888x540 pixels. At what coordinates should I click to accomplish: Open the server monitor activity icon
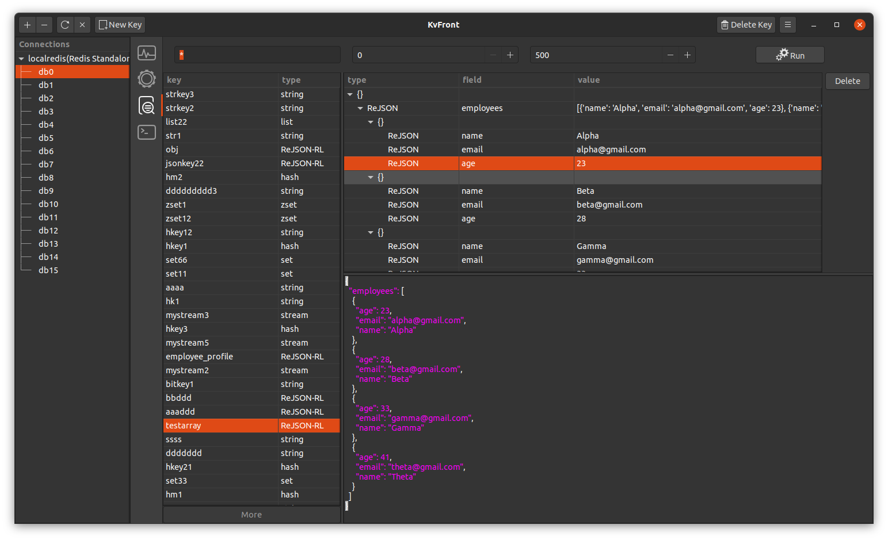click(147, 53)
